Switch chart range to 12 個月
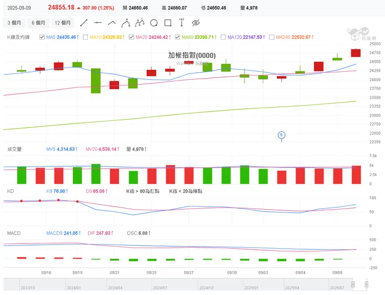385x295 pixels. pyautogui.click(x=62, y=23)
